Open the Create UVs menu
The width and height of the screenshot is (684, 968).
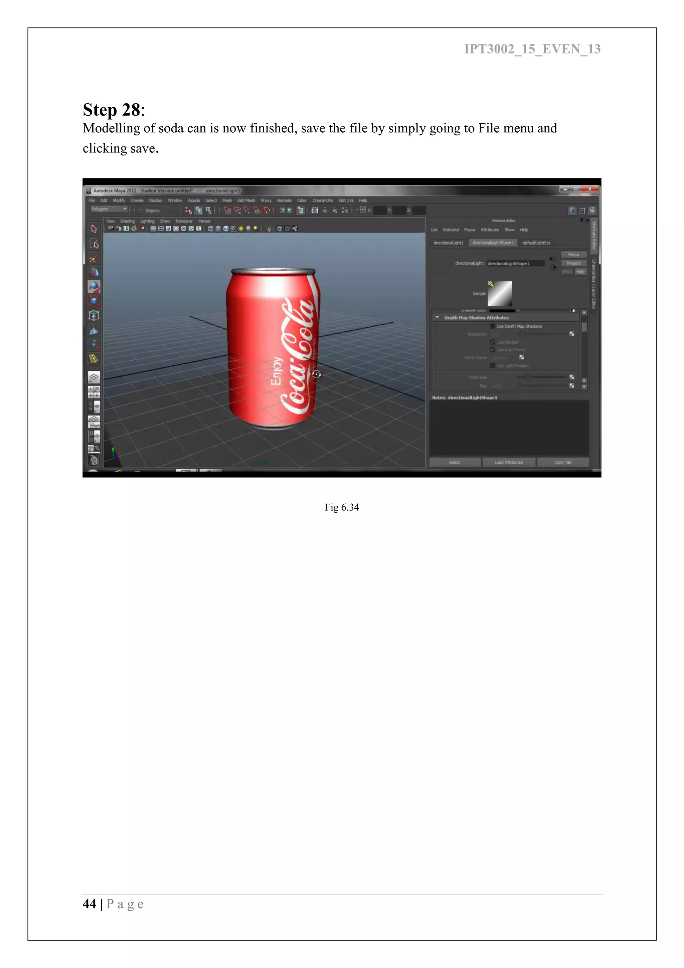tap(323, 201)
